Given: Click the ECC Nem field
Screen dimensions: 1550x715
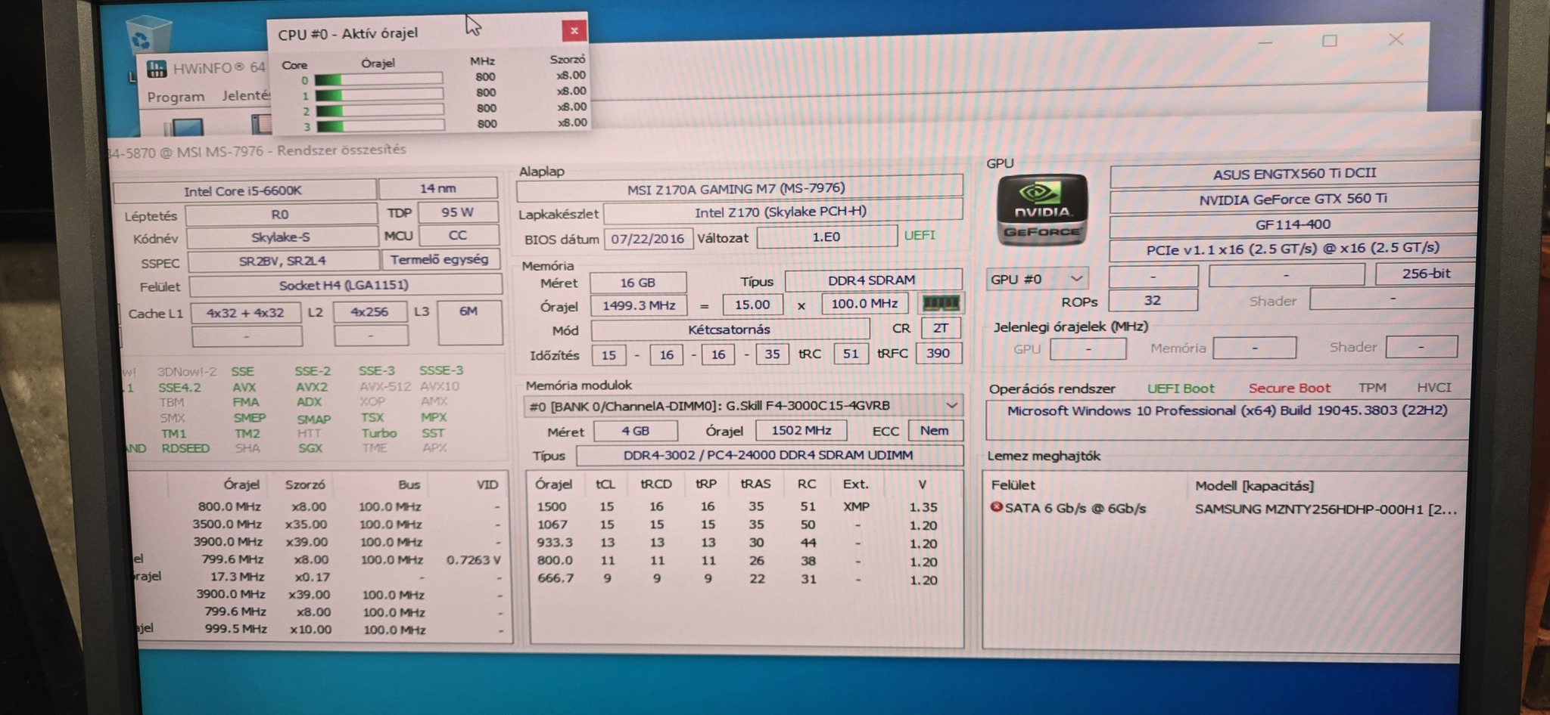Looking at the screenshot, I should click(x=935, y=430).
